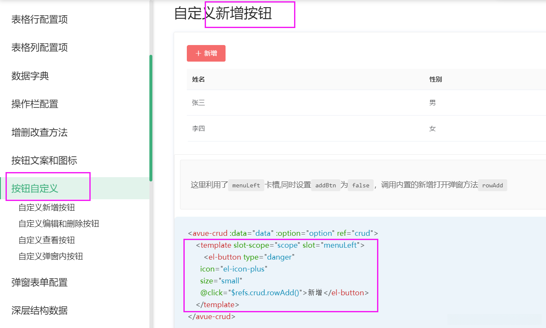Click the opening <avue-crud> code line

[283, 233]
